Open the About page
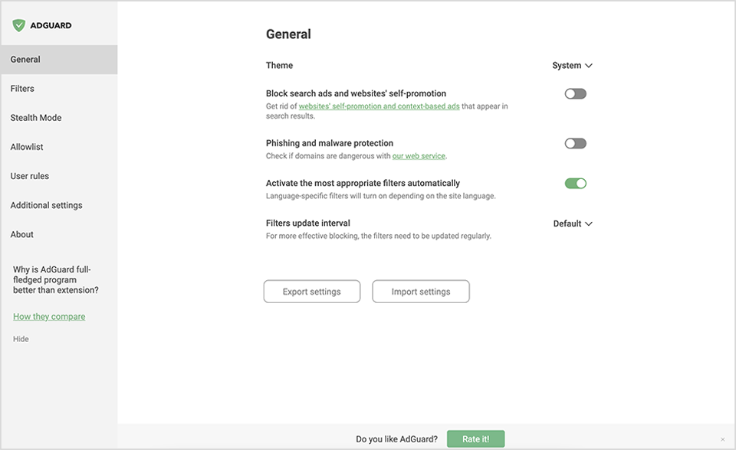 [22, 234]
